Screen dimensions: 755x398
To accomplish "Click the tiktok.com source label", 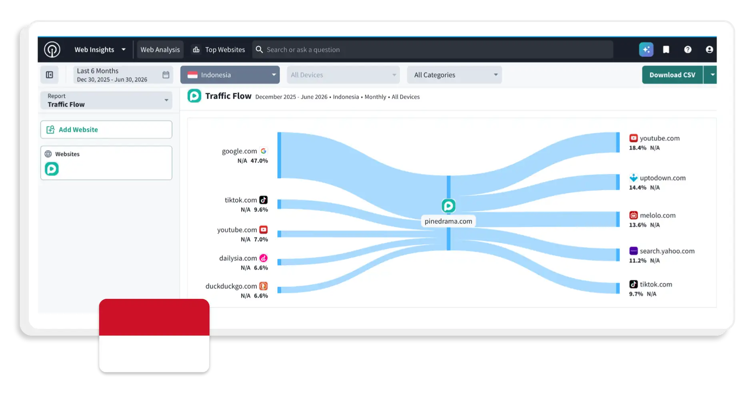I will coord(240,200).
